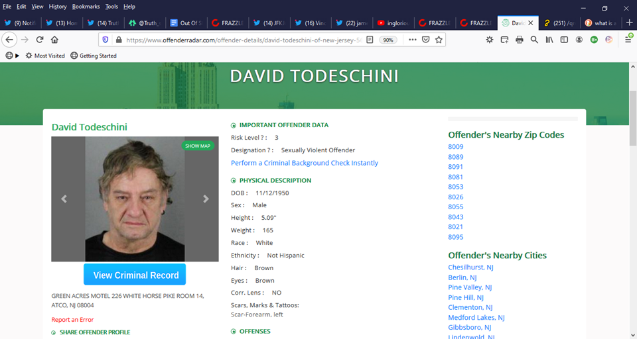Open the Edit menu
This screenshot has height=339, width=637.
[21, 7]
